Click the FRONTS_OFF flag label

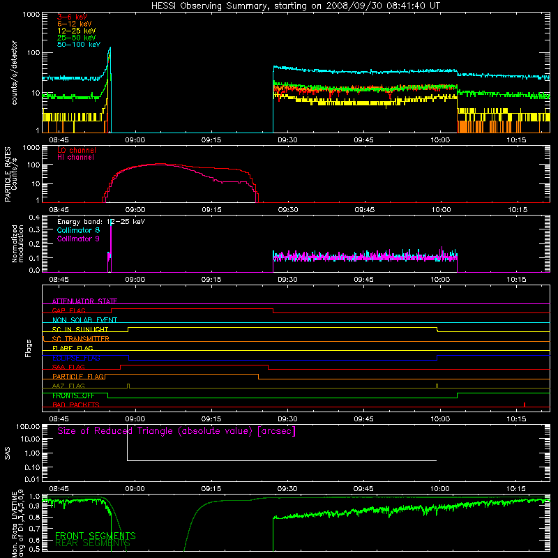click(x=73, y=395)
